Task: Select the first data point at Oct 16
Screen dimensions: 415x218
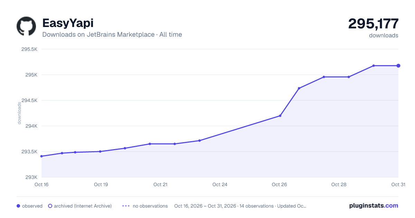Action: point(41,156)
